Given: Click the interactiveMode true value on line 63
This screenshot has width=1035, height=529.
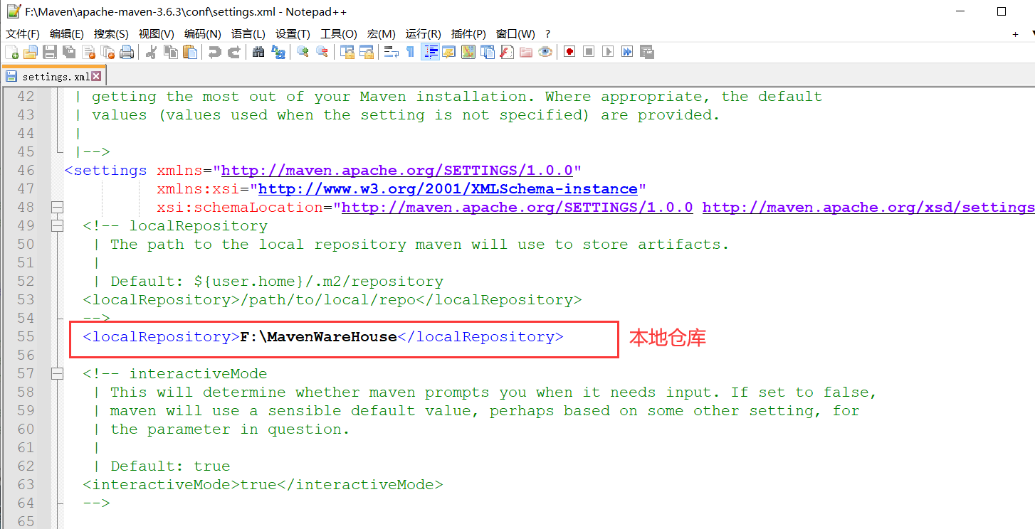Looking at the screenshot, I should 258,484.
